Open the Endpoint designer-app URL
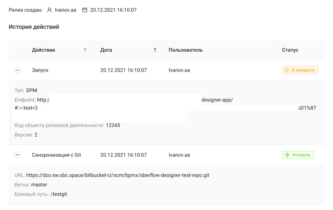This screenshot has width=333, height=210. coord(216,100)
